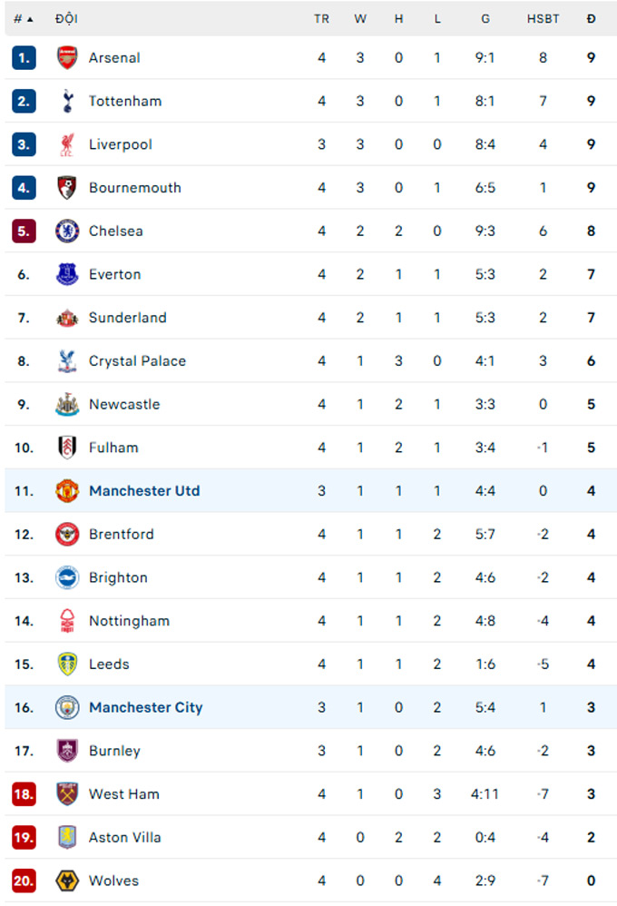This screenshot has width=617, height=906.
Task: Click the Liverpool club crest icon
Action: point(67,144)
